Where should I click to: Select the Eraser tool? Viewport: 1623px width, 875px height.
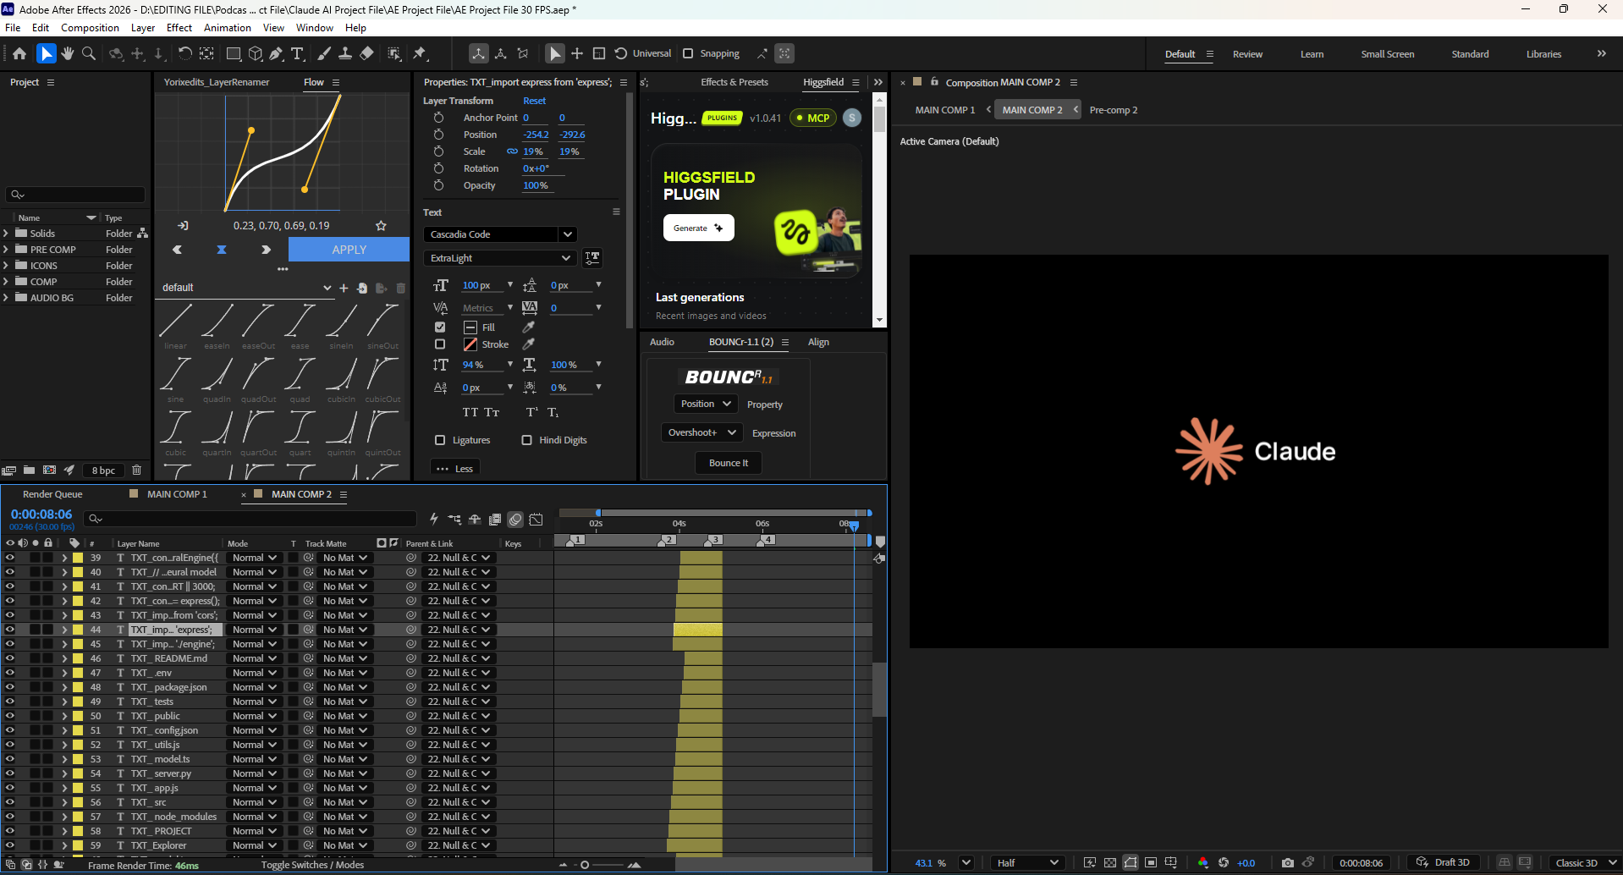[x=366, y=53]
